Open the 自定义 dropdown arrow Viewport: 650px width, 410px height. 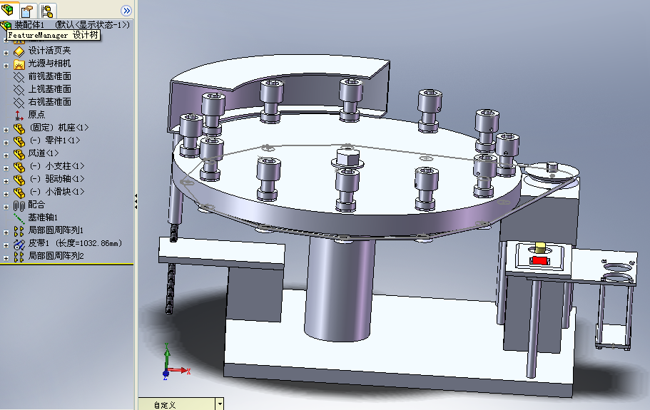click(x=220, y=404)
